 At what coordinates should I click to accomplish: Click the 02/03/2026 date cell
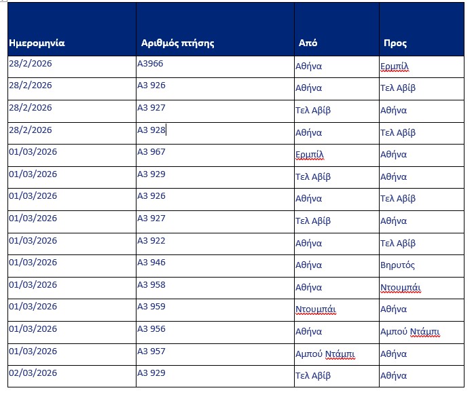coord(72,377)
